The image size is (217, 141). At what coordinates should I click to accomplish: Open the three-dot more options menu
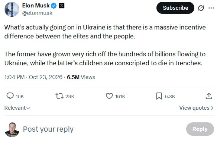[211, 8]
